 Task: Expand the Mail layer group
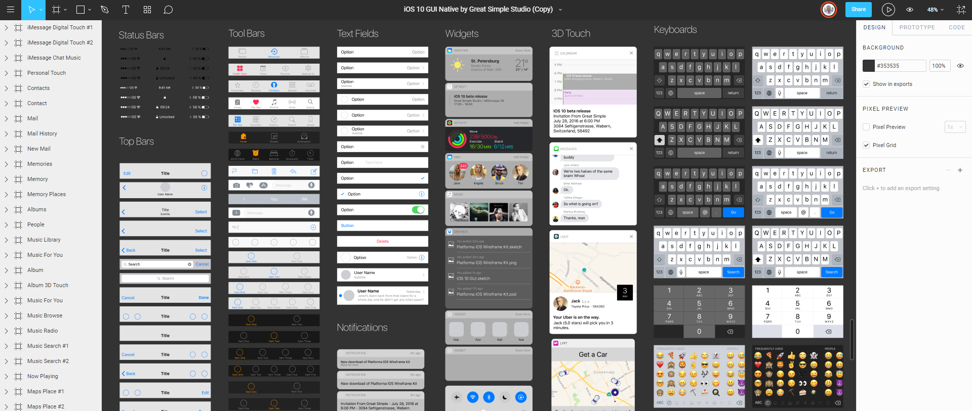(x=6, y=118)
